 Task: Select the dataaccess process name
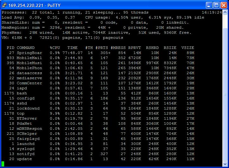[29, 73]
